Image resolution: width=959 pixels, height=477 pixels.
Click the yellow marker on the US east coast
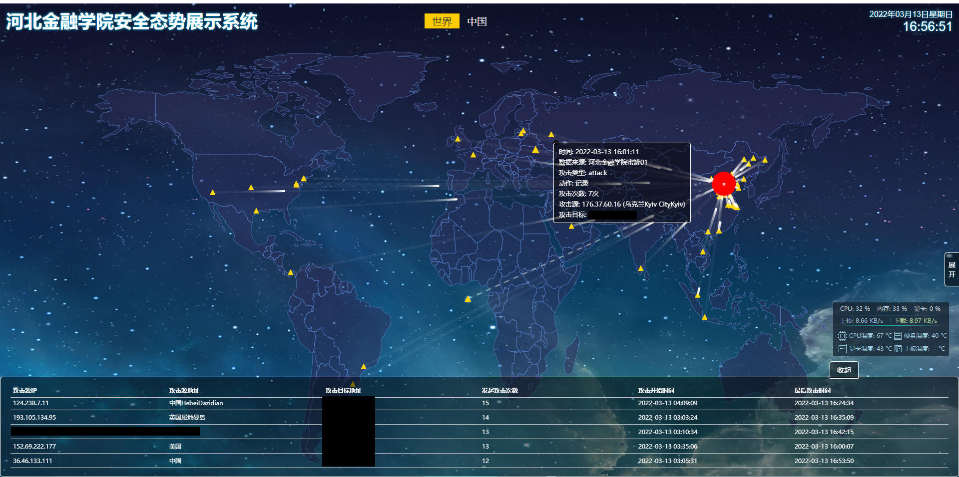click(x=303, y=178)
